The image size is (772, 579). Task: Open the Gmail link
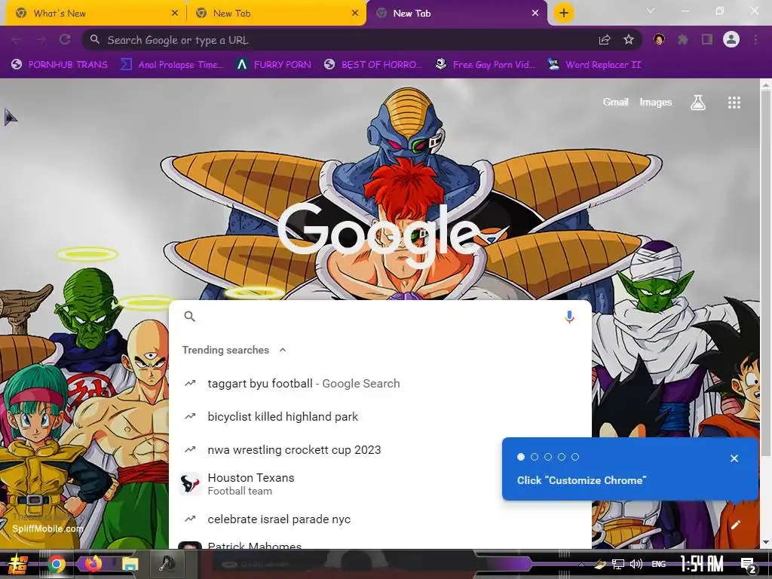615,102
